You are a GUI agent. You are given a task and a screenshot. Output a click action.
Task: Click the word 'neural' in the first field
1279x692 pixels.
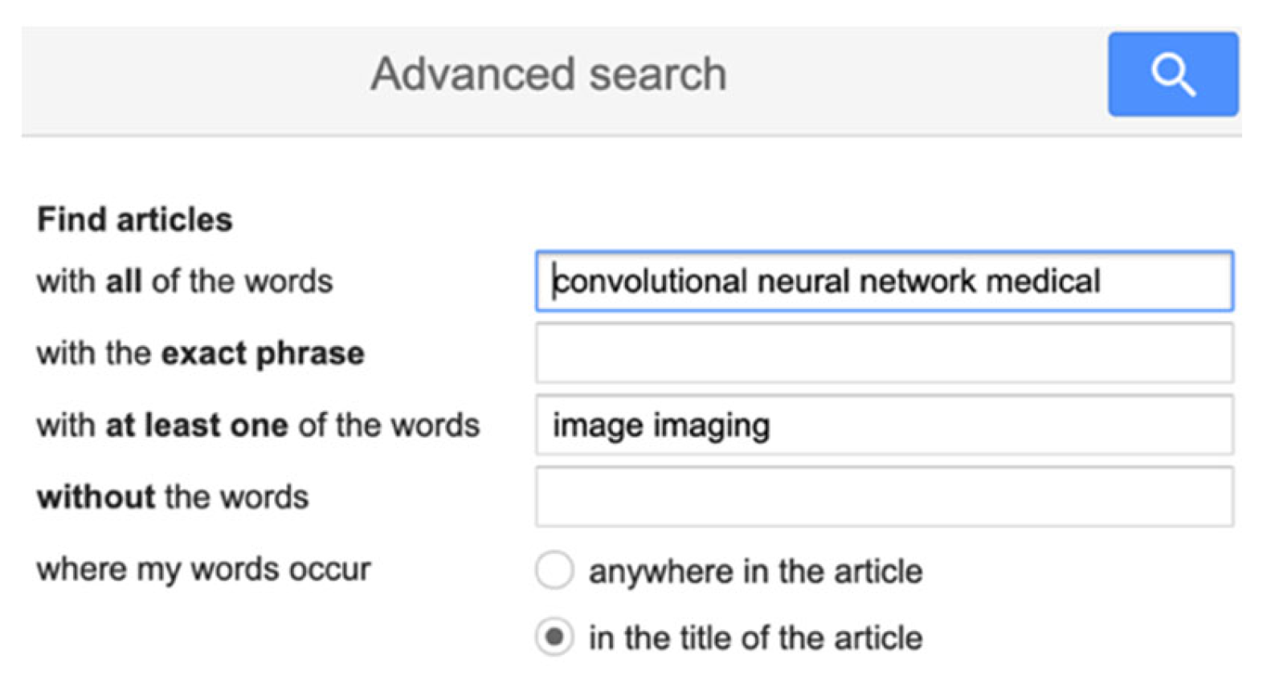click(803, 282)
